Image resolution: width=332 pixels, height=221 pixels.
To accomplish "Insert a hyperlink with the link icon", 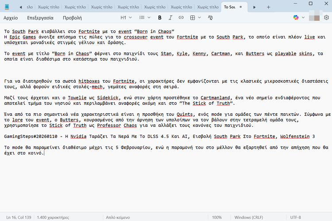I will (x=181, y=18).
